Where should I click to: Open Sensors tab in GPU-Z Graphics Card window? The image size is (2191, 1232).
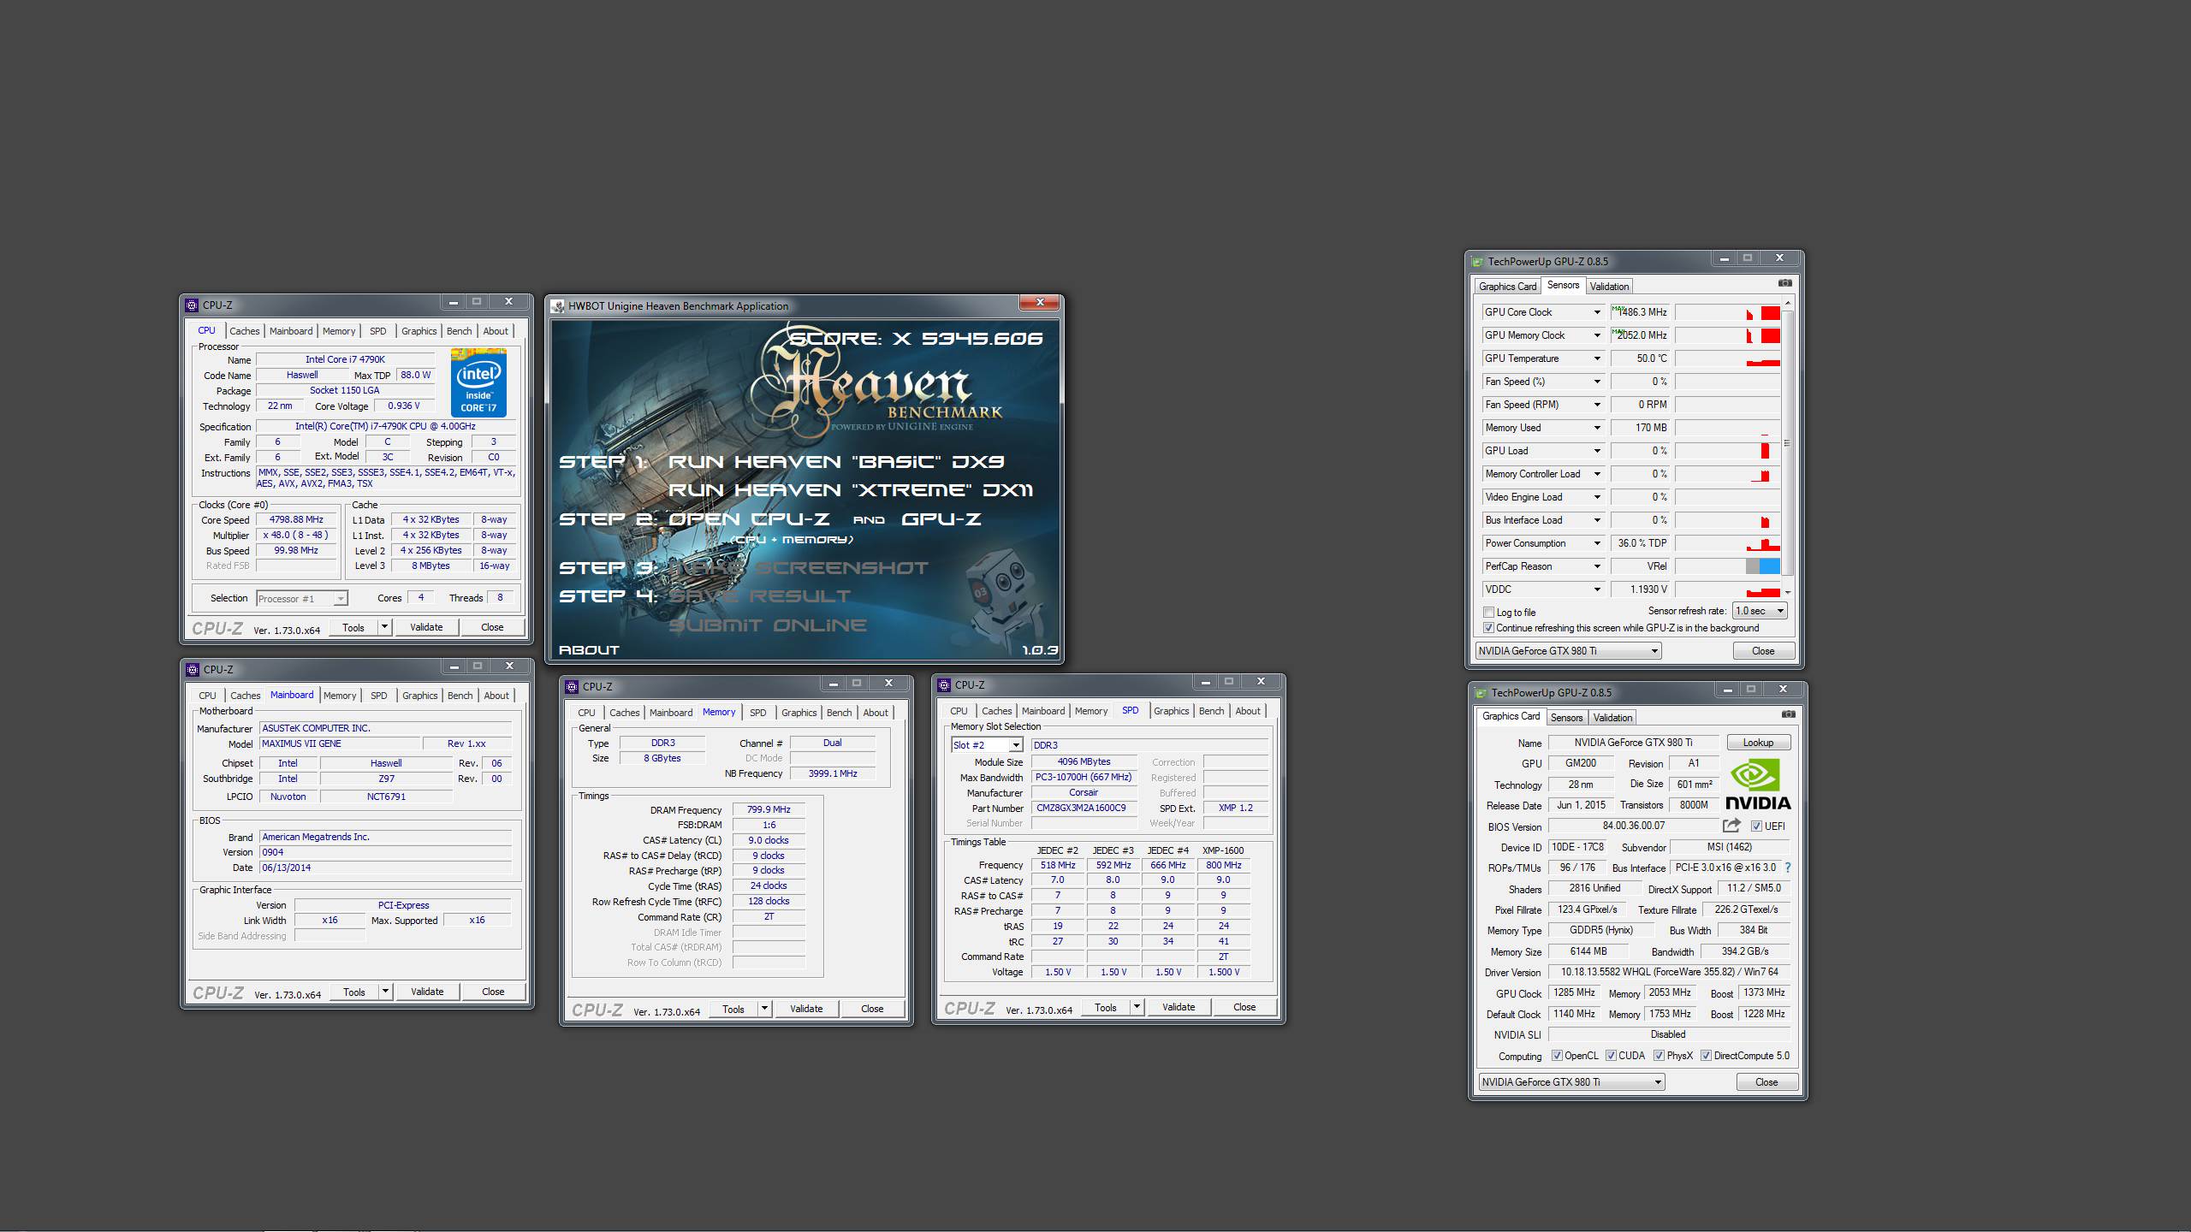[x=1566, y=718]
